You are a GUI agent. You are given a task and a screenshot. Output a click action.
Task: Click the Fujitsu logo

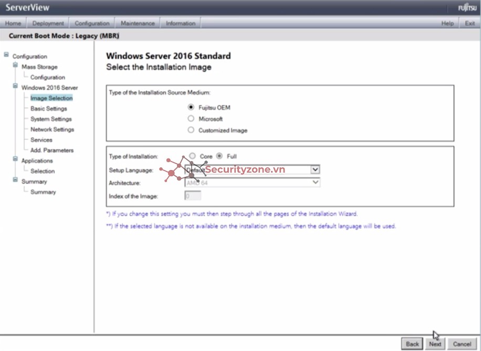[x=467, y=7]
